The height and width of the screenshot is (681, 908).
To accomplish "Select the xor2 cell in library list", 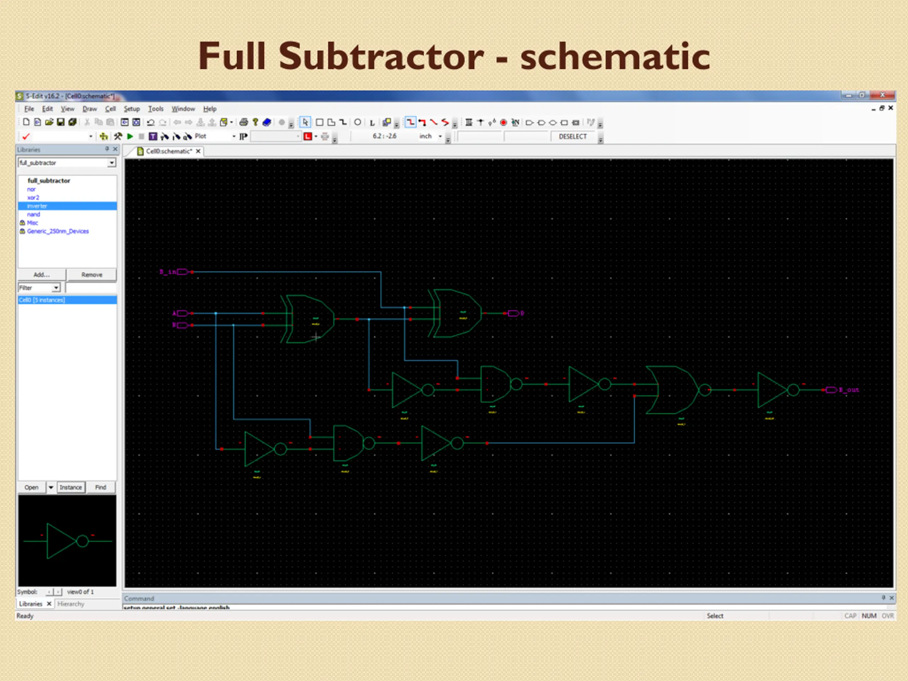I will [x=33, y=198].
